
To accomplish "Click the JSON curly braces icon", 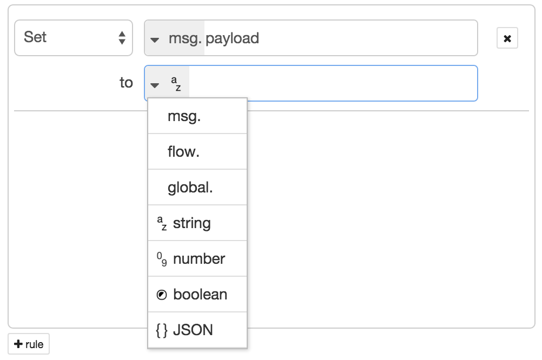I will click(x=162, y=330).
